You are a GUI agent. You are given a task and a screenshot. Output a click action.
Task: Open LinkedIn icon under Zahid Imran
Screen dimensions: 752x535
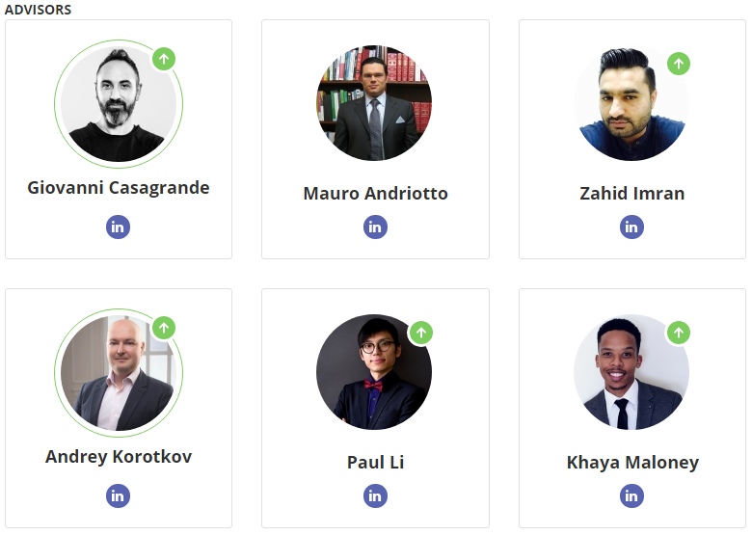[x=631, y=227]
